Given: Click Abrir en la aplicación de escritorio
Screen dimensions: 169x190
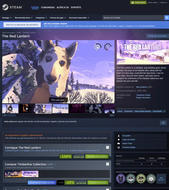Looking at the screenshot, I should 22,25.
